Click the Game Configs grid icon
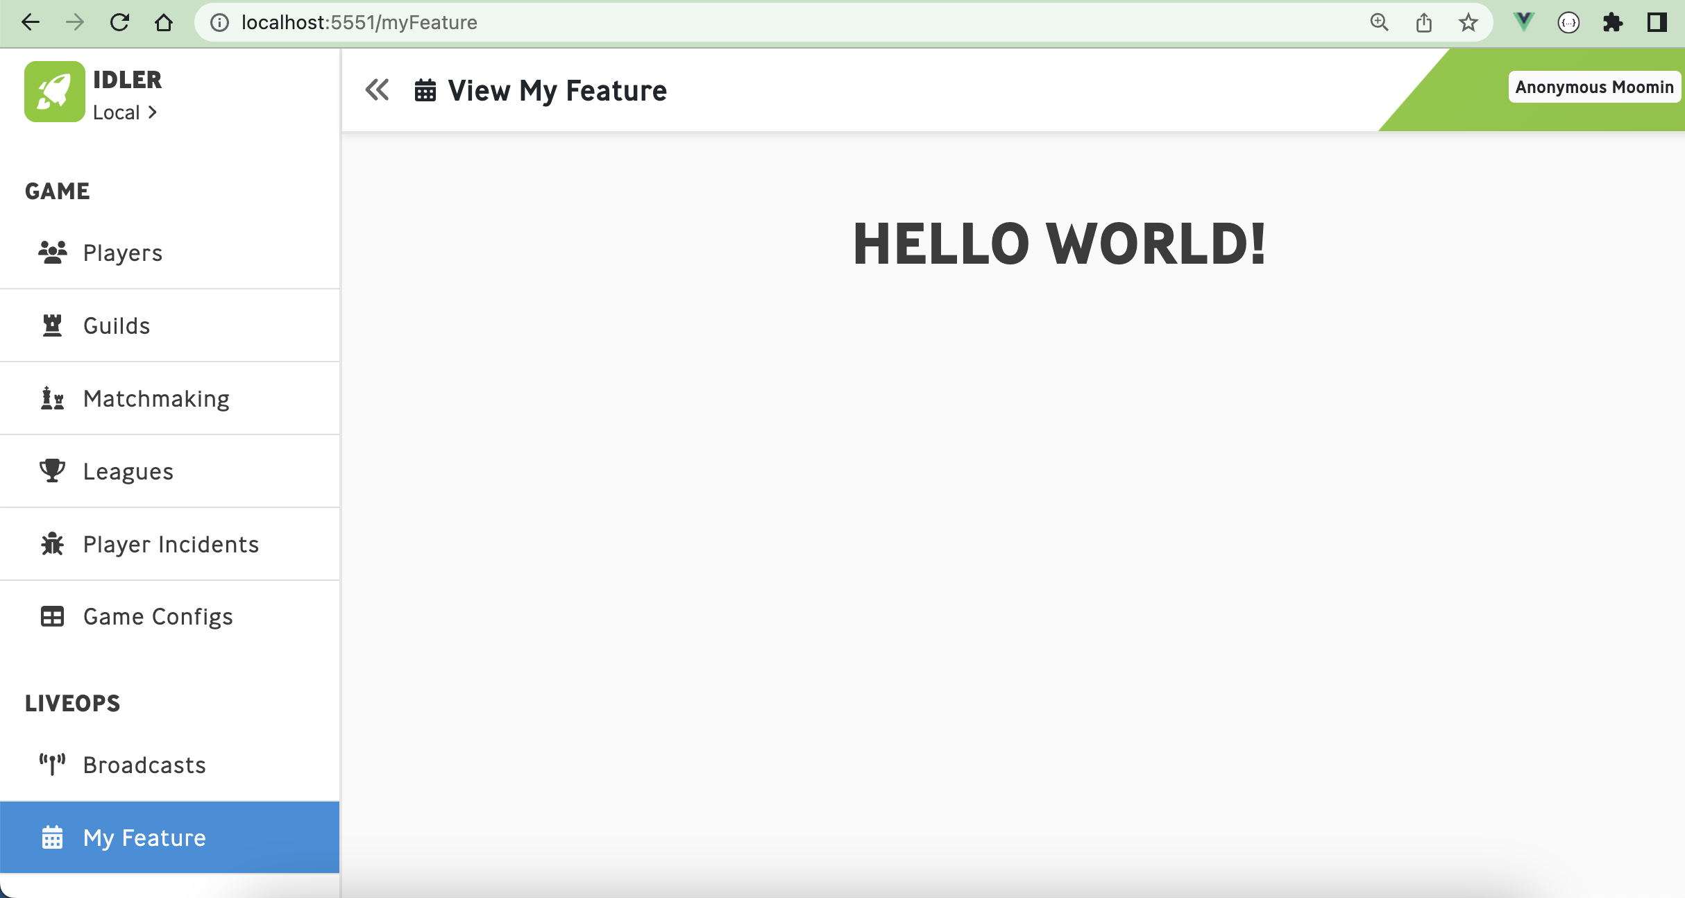Viewport: 1685px width, 898px height. (51, 616)
